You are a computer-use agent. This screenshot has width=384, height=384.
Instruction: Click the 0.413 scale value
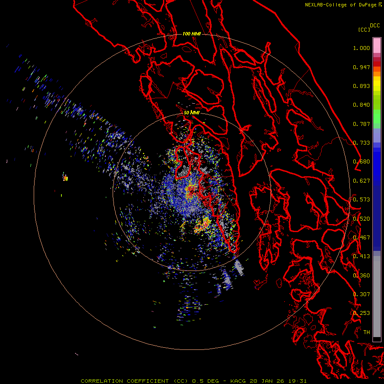(x=361, y=256)
